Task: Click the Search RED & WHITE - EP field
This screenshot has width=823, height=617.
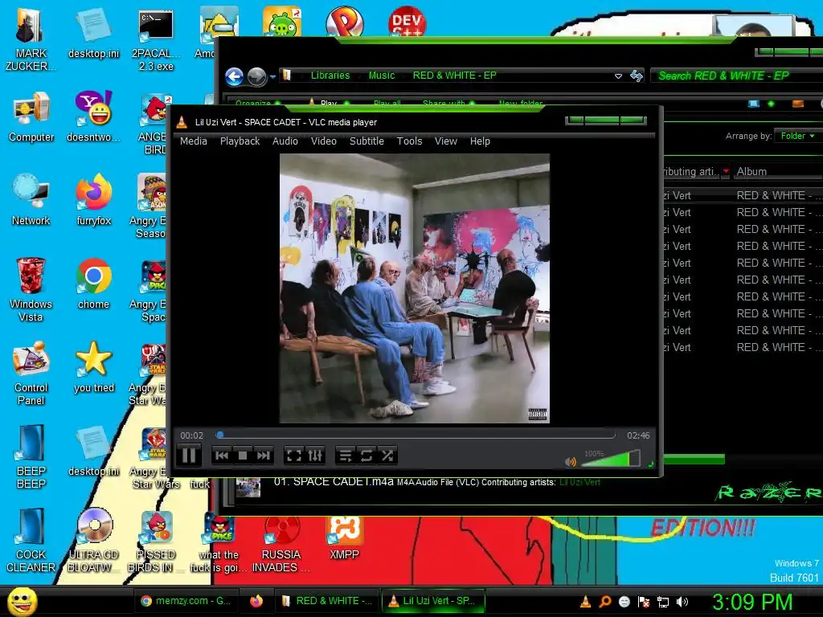Action: (736, 76)
